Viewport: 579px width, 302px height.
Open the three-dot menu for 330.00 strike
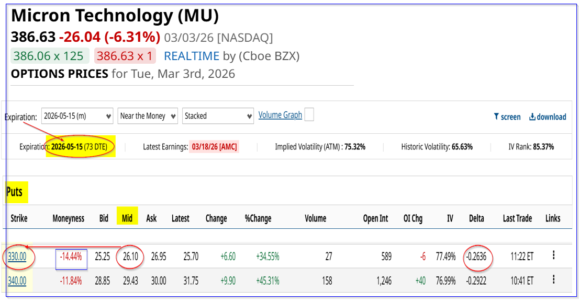(553, 255)
